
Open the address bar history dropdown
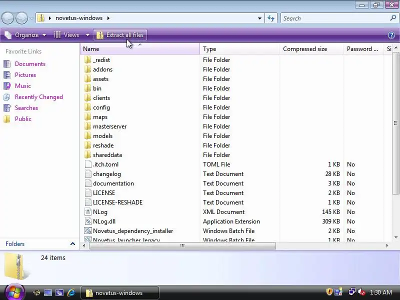259,18
